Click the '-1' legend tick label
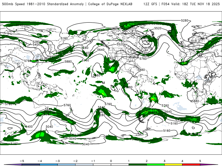This screenshot has height=166, width=222. 93,161
